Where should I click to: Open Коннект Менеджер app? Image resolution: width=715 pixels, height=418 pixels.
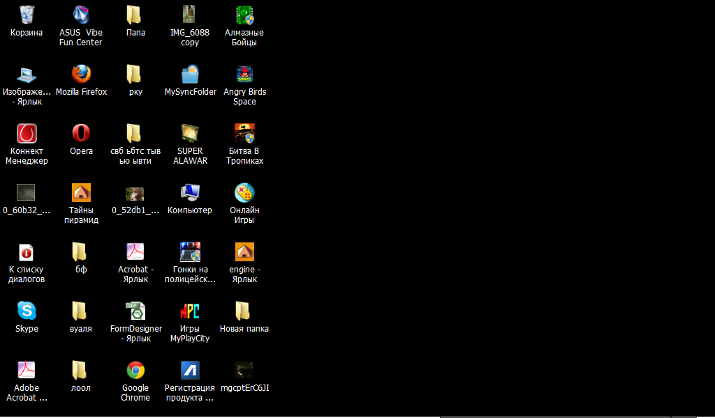tap(27, 133)
